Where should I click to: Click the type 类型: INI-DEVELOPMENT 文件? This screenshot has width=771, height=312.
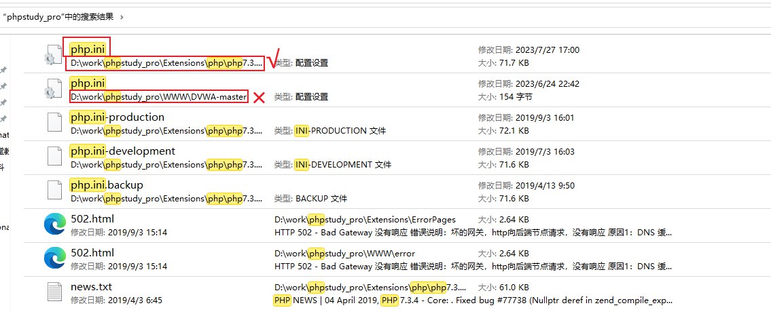click(x=333, y=165)
